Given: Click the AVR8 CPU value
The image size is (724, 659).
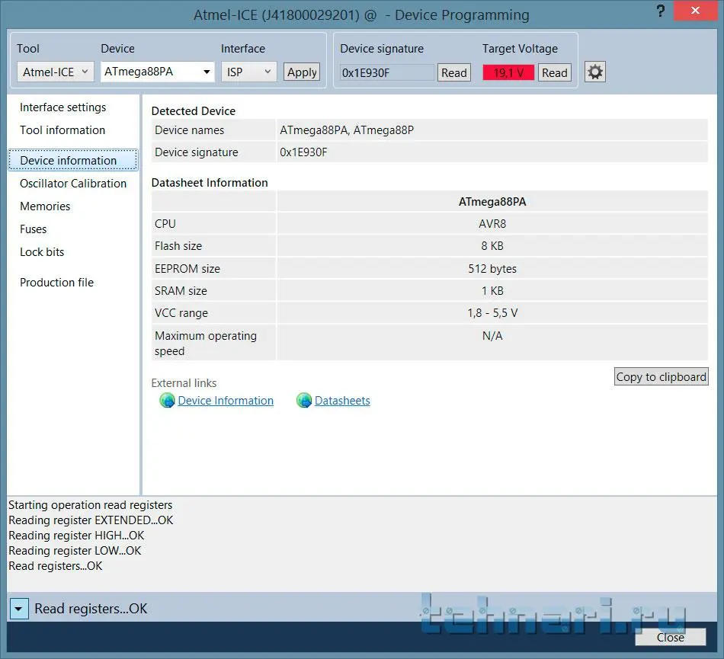Looking at the screenshot, I should [x=492, y=224].
